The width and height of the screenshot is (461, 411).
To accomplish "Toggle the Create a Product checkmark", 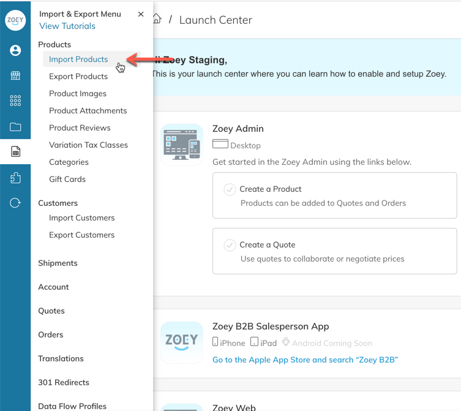I will [230, 189].
